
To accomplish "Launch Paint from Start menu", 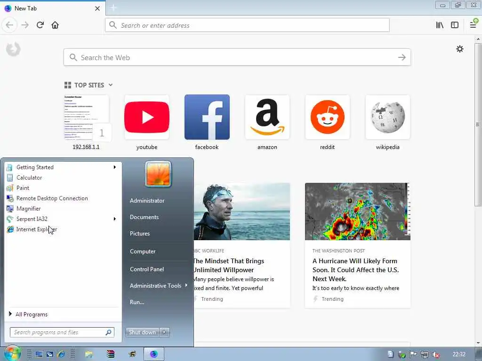I will click(63, 188).
